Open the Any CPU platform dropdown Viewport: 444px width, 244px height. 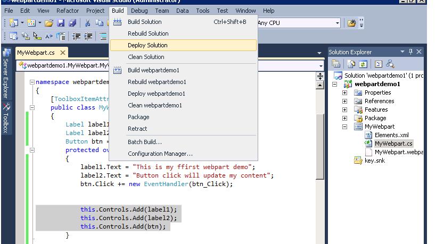click(337, 23)
